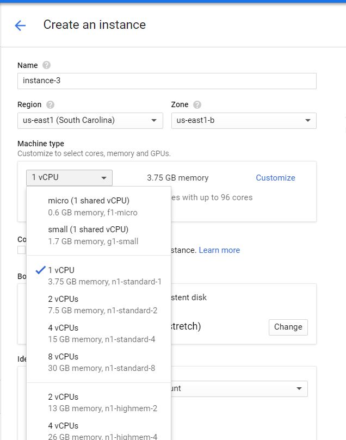Click the back arrow icon

coord(20,25)
